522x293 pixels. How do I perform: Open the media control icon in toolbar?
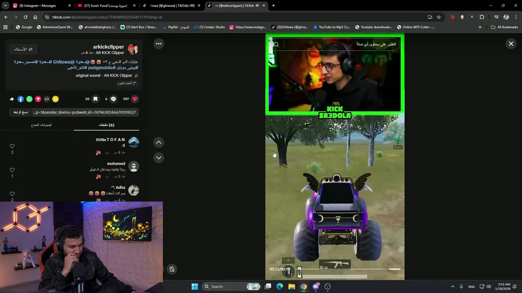pos(496,17)
